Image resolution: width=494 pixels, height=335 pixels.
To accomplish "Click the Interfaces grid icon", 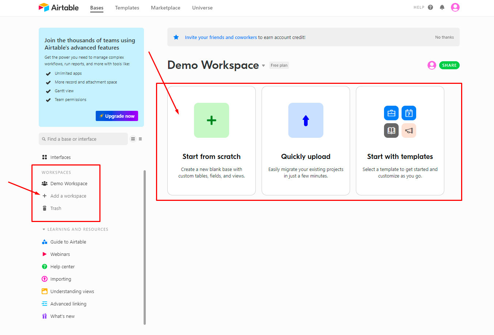I will [x=45, y=157].
